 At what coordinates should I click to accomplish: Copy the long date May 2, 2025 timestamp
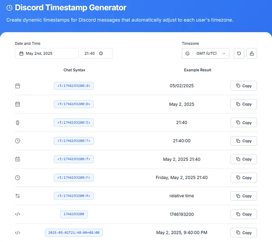pyautogui.click(x=244, y=104)
